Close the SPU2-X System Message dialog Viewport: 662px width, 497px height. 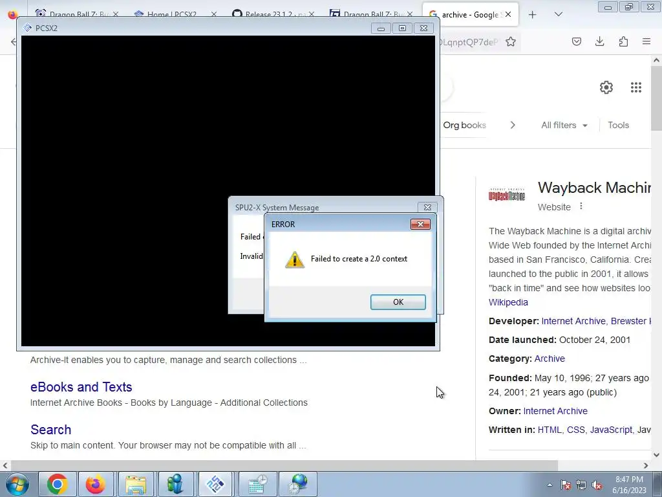pos(427,207)
